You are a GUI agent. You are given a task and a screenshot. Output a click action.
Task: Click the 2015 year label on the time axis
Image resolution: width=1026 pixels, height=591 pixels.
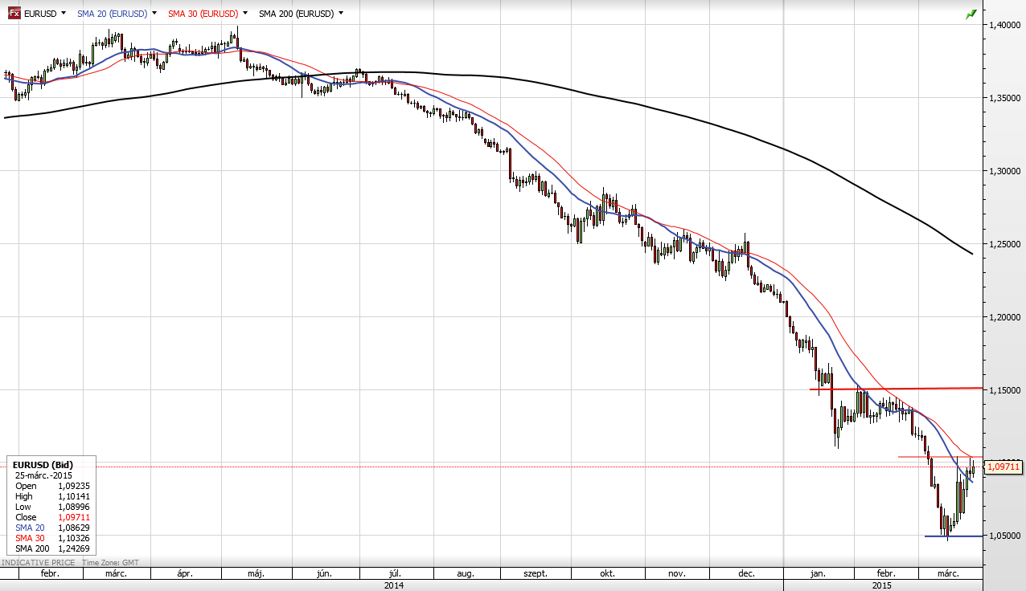[x=884, y=586]
